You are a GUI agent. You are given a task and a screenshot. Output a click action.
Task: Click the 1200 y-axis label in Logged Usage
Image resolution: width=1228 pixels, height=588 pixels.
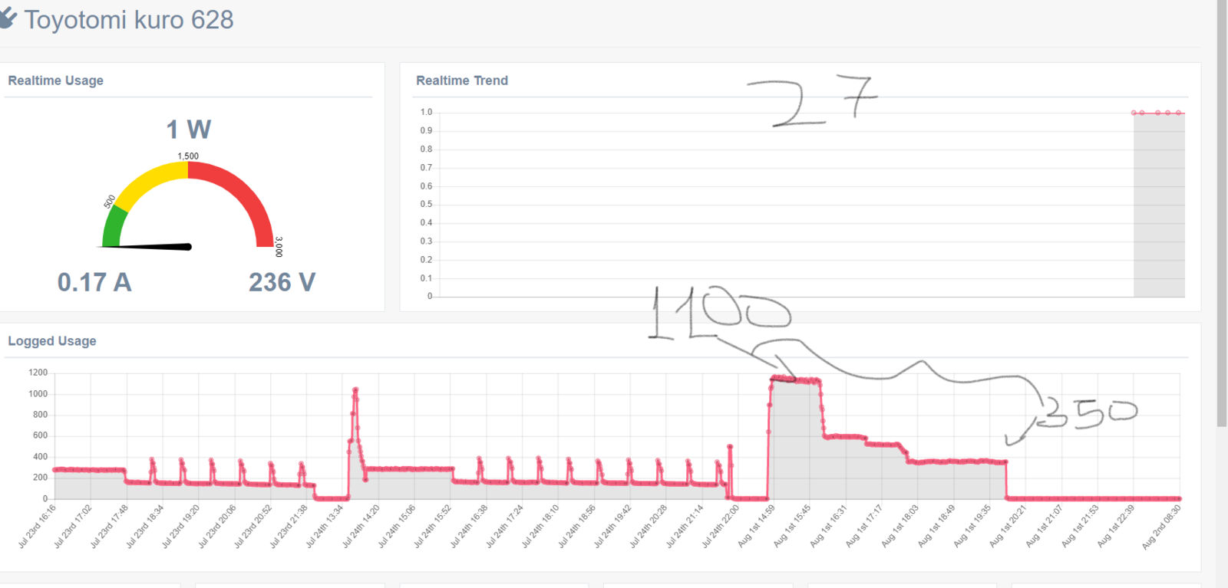tap(38, 373)
